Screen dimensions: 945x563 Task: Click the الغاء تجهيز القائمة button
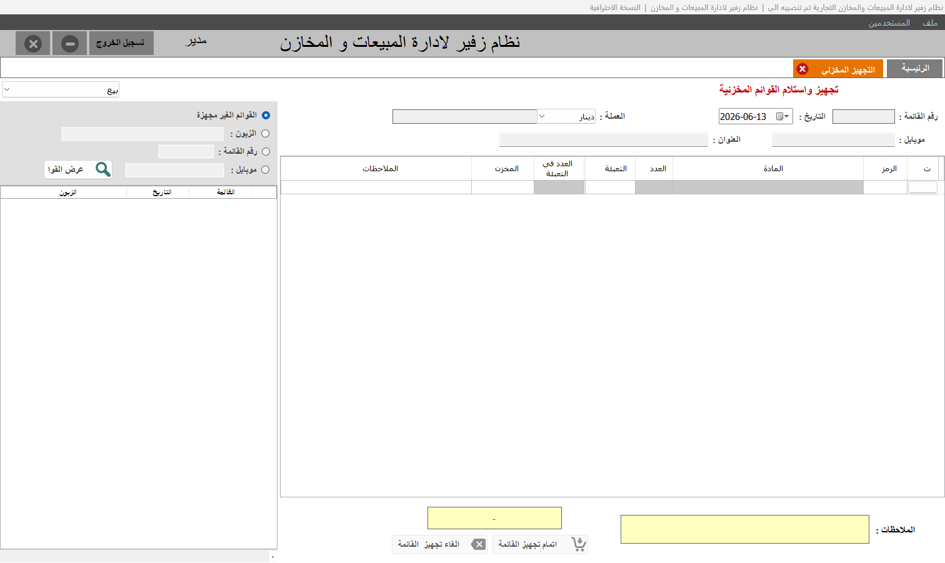439,544
